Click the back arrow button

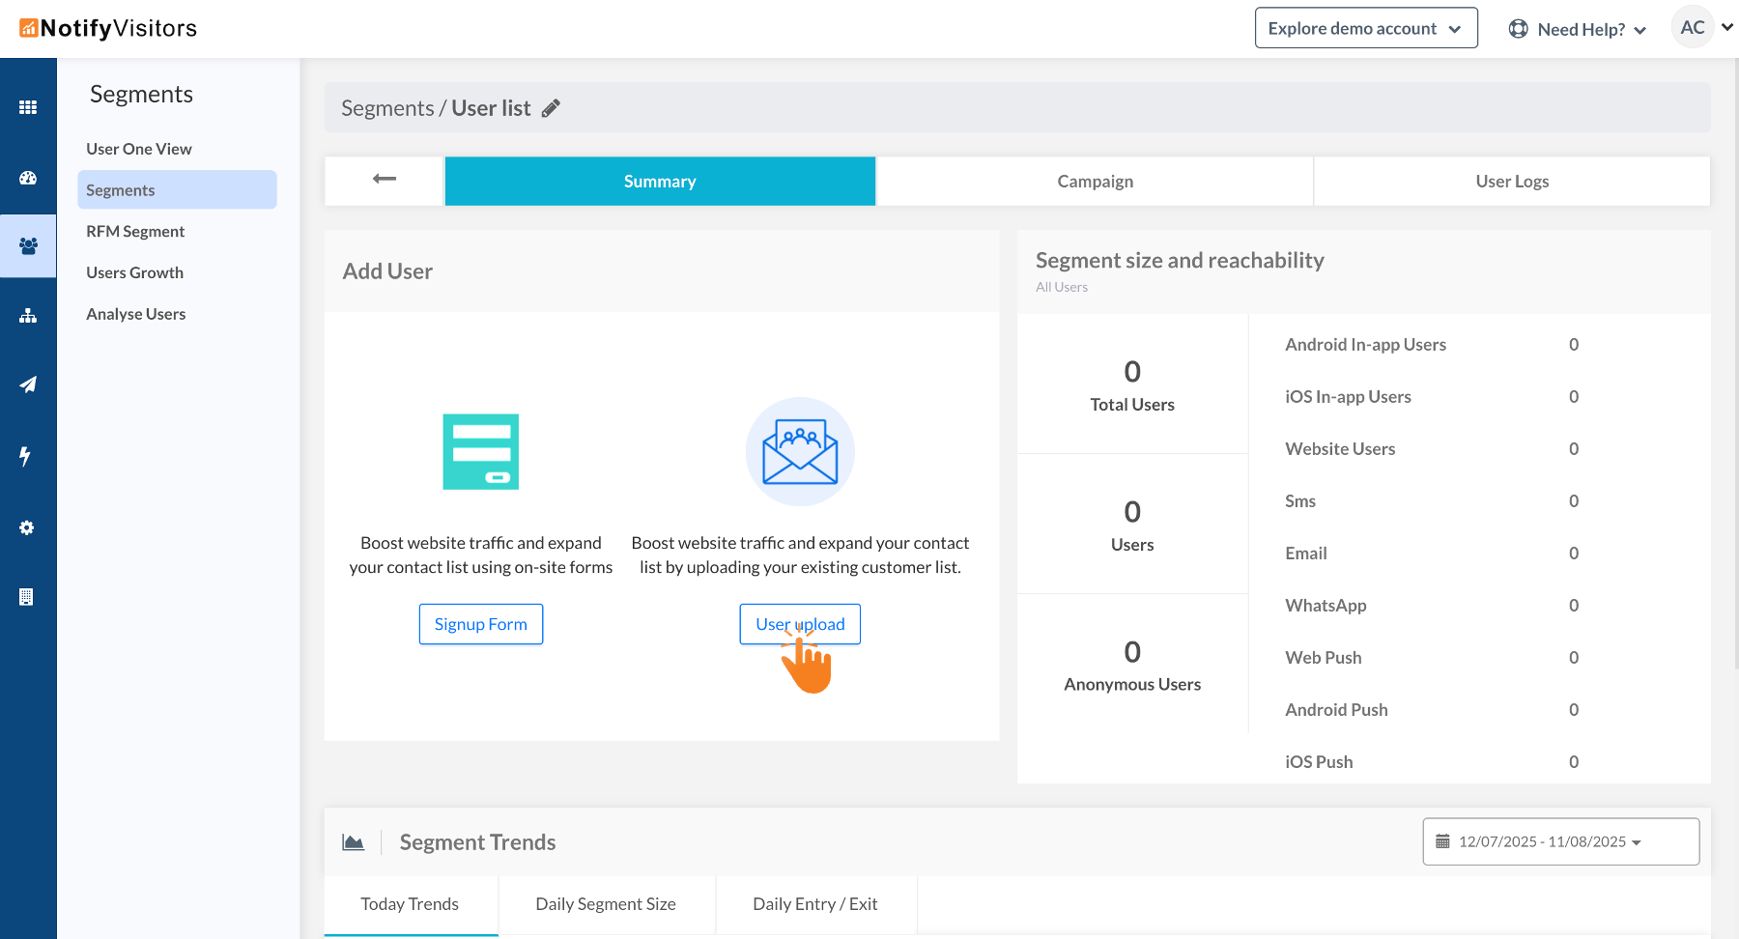click(x=385, y=179)
